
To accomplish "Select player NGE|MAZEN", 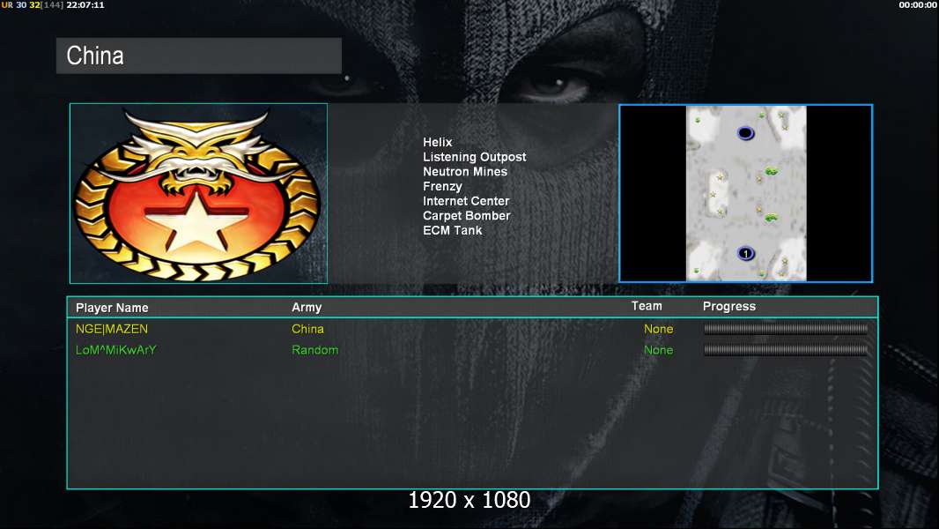I will [111, 329].
